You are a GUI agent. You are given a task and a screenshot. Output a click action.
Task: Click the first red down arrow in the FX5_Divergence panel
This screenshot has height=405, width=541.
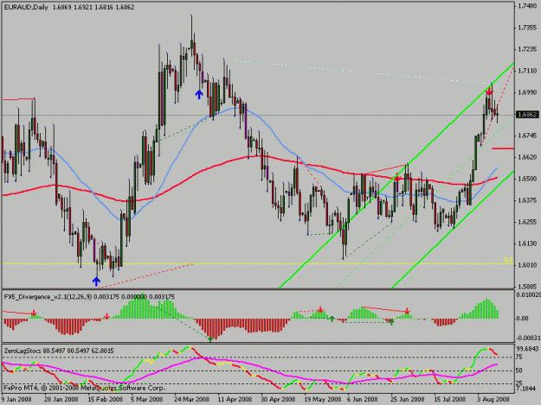point(34,313)
